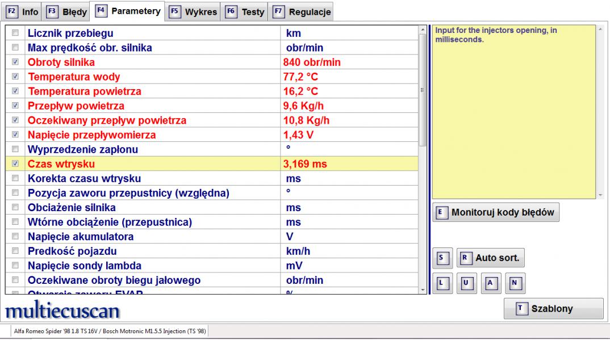Click the 10,8 Kg/h expected airflow value
This screenshot has width=610, height=340.
pos(306,120)
